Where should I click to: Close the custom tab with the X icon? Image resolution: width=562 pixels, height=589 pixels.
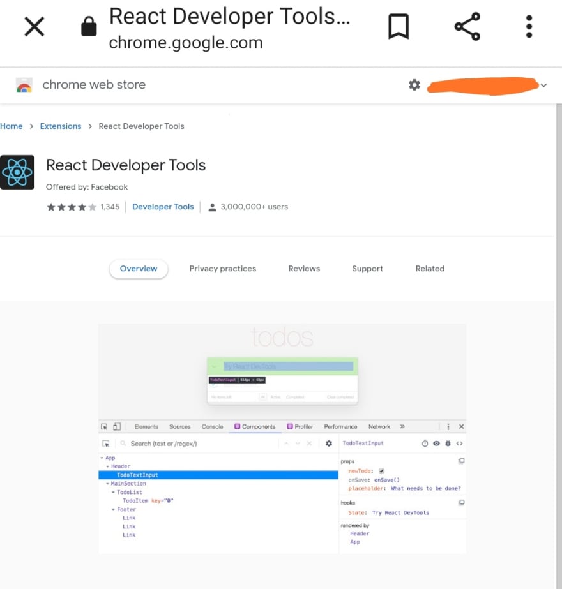pos(34,27)
